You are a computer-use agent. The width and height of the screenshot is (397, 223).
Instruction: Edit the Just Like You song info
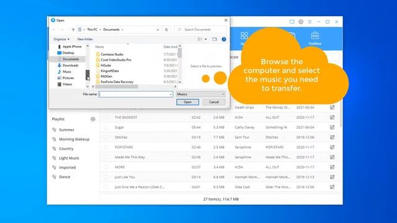click(332, 177)
